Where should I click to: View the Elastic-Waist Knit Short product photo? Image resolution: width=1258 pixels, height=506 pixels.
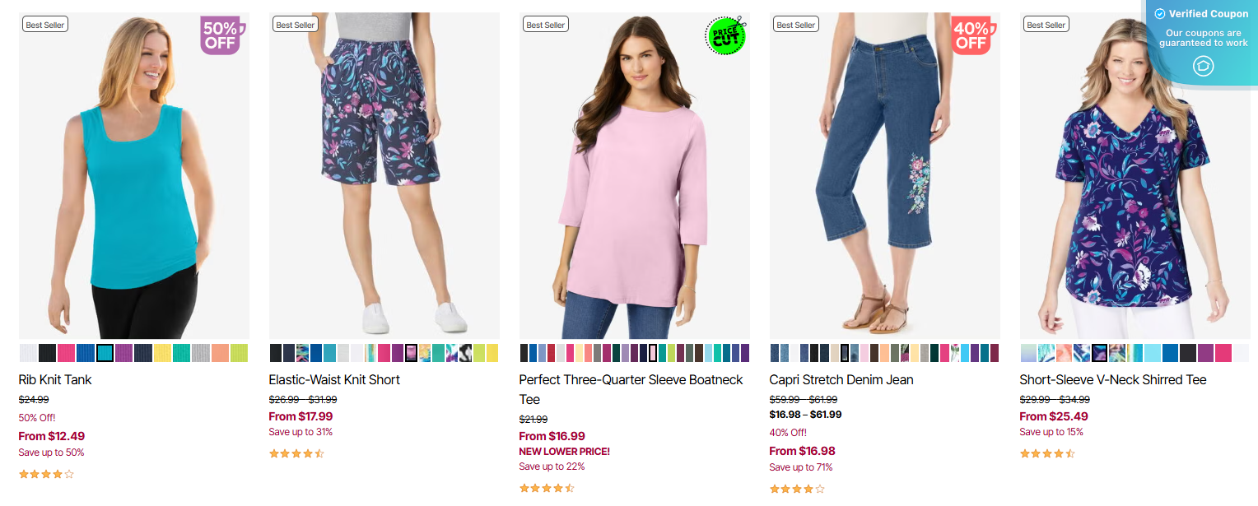click(x=384, y=175)
